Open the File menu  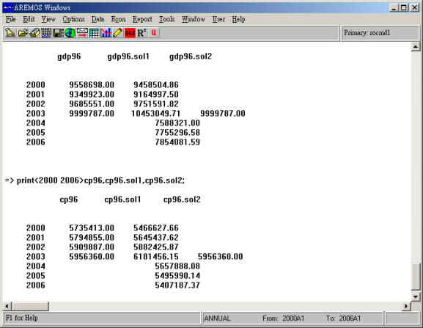(x=10, y=19)
